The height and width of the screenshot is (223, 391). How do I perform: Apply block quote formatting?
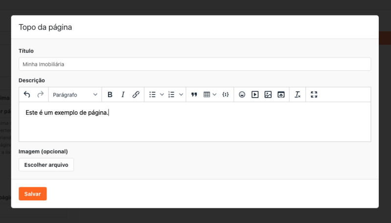tap(194, 95)
